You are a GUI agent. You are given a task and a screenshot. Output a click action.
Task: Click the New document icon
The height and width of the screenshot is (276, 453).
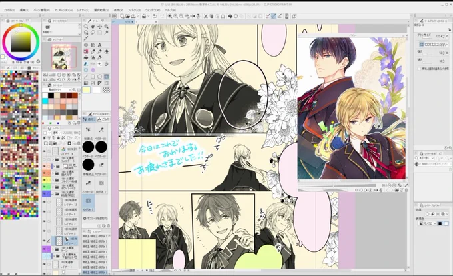click(122, 16)
